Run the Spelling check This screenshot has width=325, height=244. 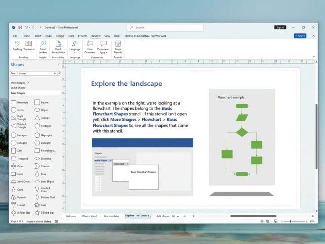(17, 46)
